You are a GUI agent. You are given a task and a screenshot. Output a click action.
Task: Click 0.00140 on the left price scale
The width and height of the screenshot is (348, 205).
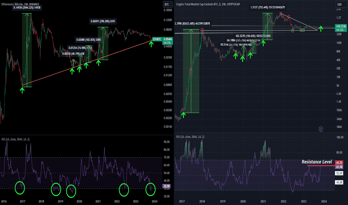[168, 127]
